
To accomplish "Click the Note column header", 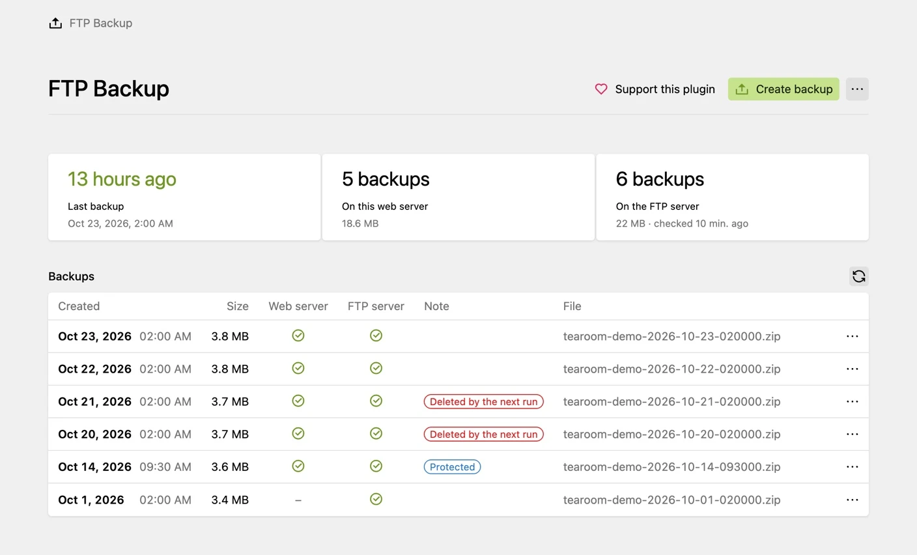I will click(436, 306).
